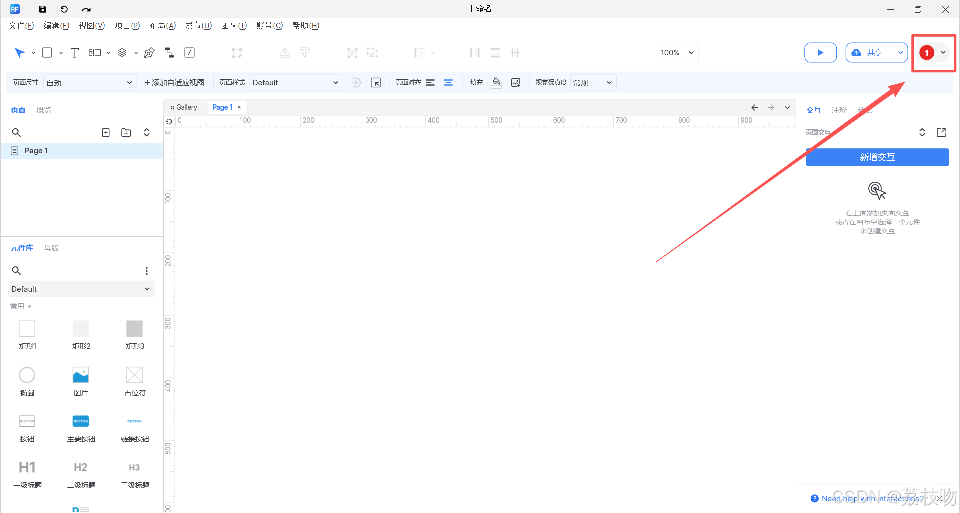Open the 视图(V) menu

point(92,26)
